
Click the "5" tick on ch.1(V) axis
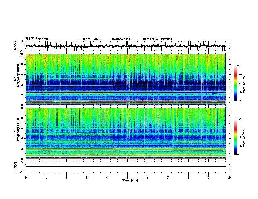click(22, 41)
